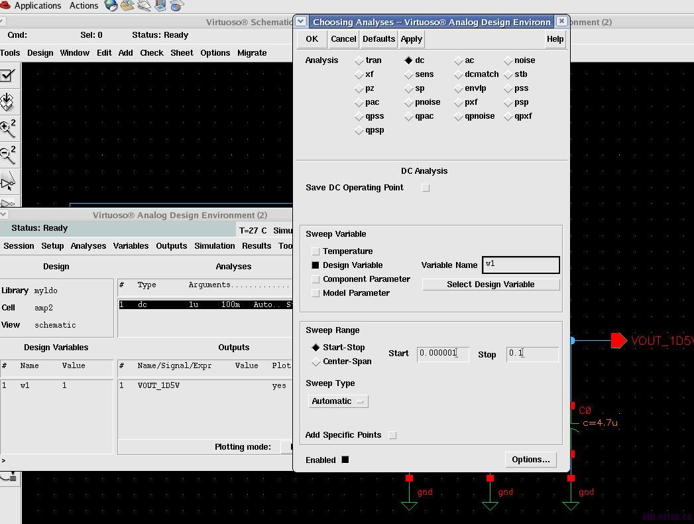This screenshot has height=524, width=694.
Task: Open the Automatic sweep type dropdown
Action: [x=338, y=401]
